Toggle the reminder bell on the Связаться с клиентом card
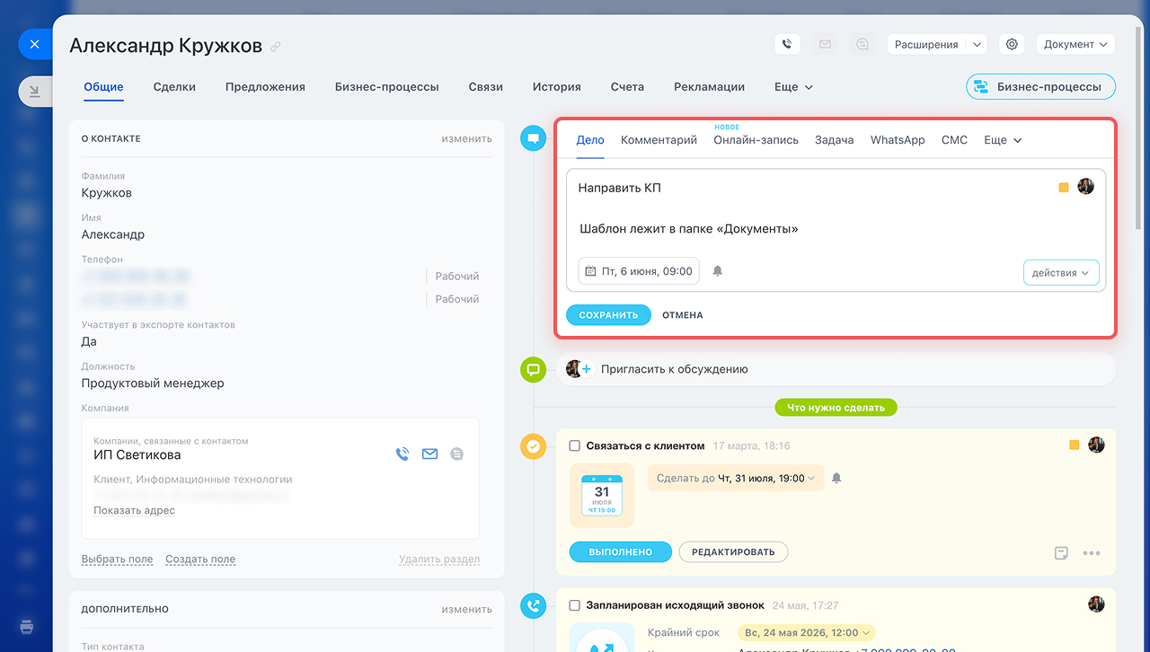Viewport: 1150px width, 652px height. click(836, 479)
